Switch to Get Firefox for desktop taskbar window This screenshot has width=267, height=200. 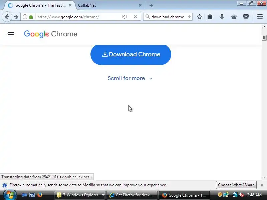(x=132, y=195)
